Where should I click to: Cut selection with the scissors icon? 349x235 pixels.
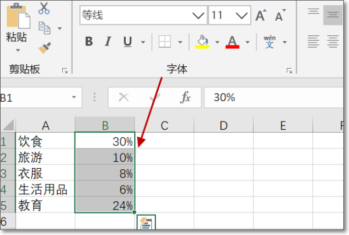(x=44, y=8)
